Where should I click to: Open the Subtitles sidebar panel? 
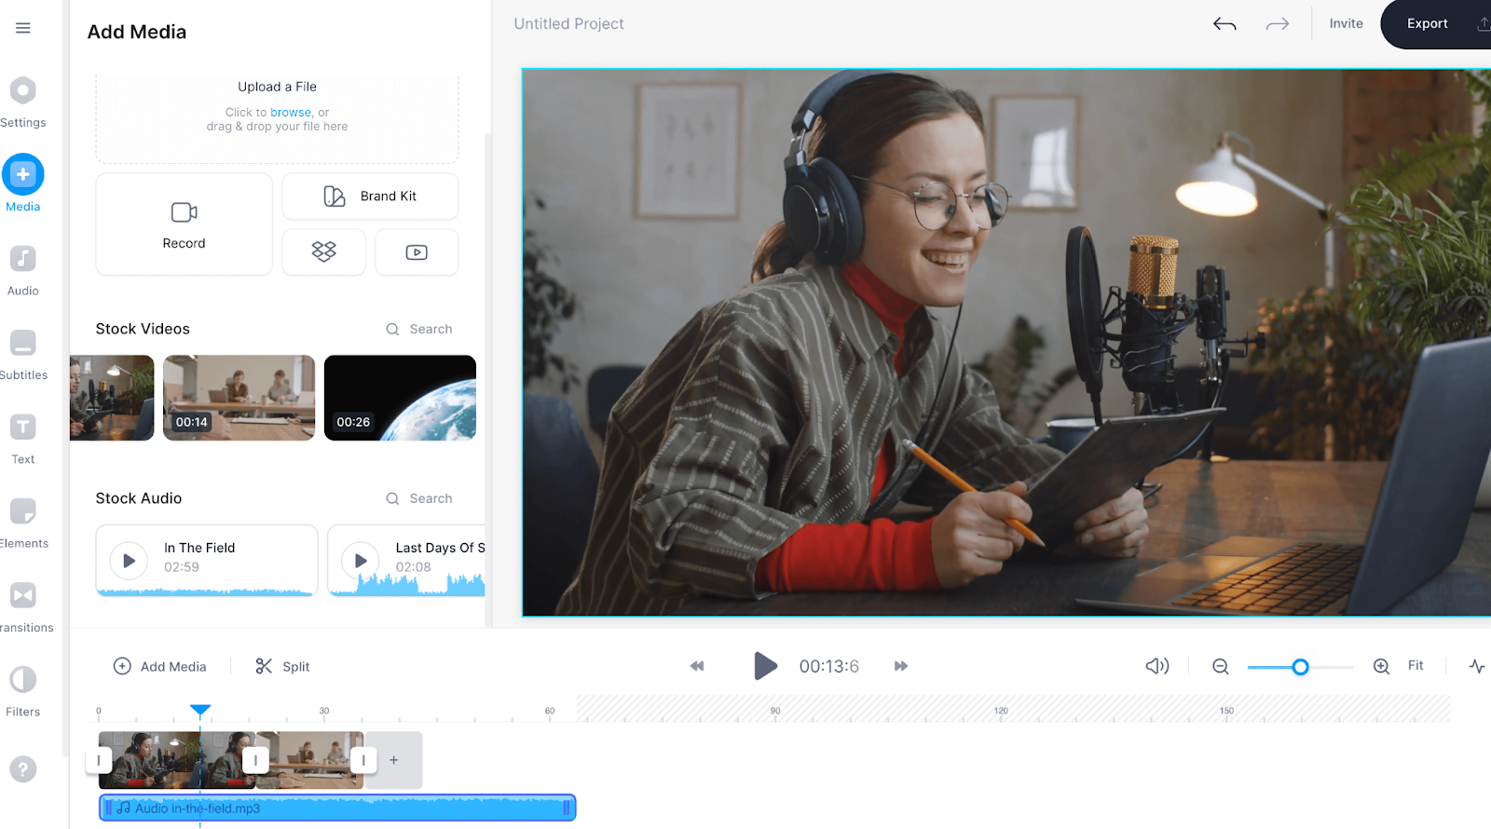pyautogui.click(x=23, y=354)
